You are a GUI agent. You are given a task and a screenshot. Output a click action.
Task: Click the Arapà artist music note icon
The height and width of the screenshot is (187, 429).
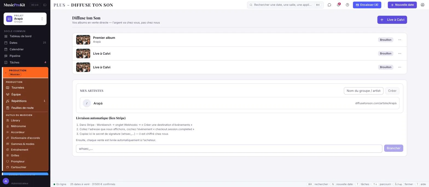click(x=87, y=103)
